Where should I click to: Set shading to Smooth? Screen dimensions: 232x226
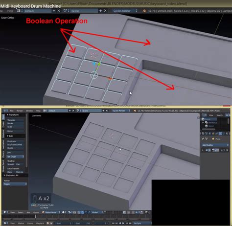tap(11, 164)
